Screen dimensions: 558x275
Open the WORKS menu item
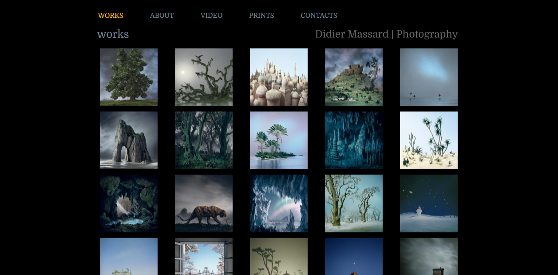(111, 16)
